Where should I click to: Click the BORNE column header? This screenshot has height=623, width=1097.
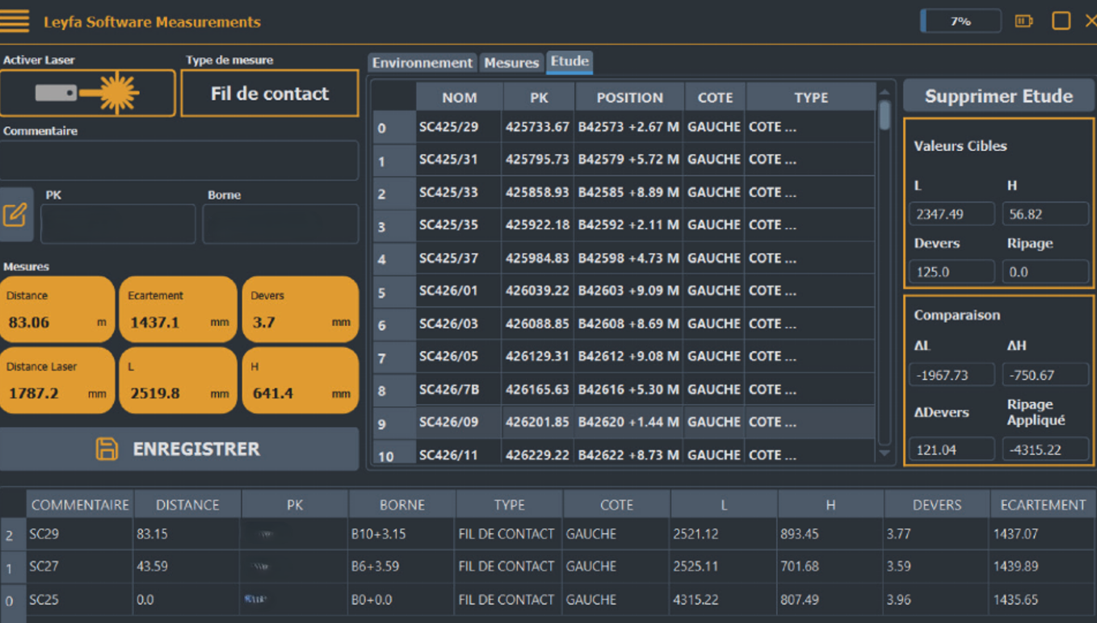[401, 505]
